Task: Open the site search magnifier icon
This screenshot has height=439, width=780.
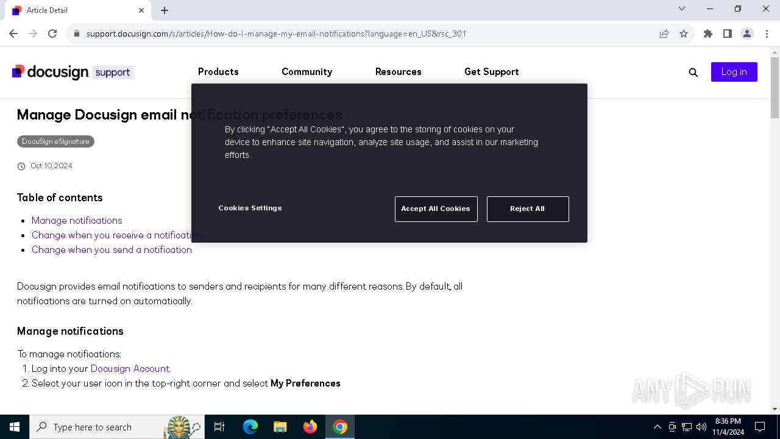Action: coord(693,72)
